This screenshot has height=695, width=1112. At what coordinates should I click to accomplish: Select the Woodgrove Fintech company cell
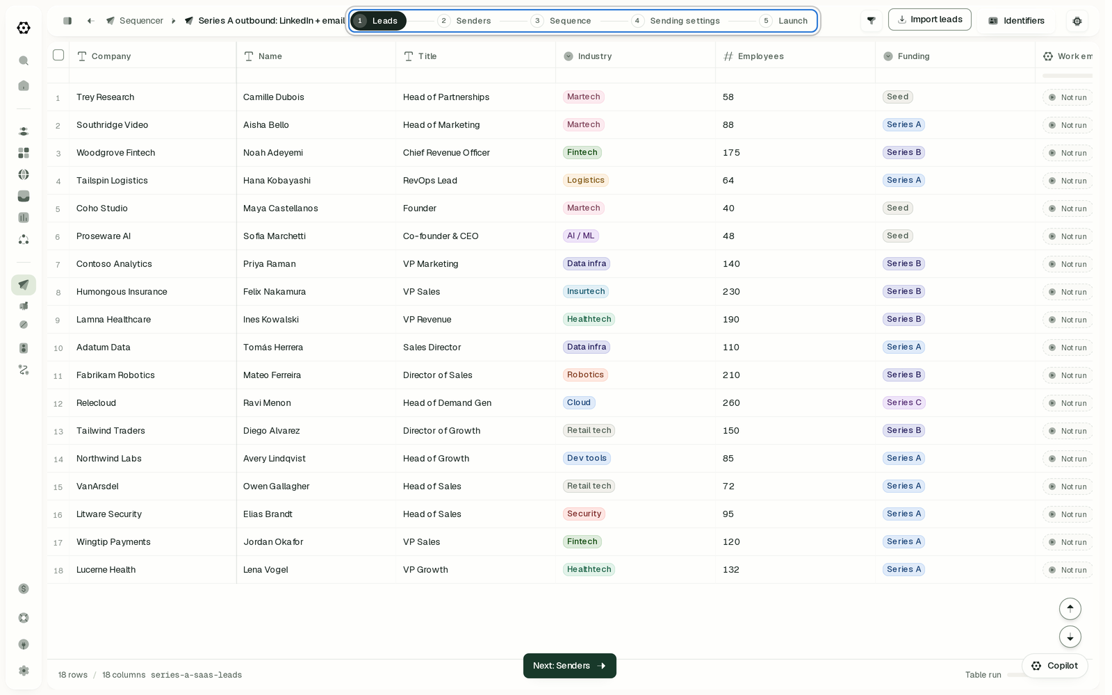(153, 153)
